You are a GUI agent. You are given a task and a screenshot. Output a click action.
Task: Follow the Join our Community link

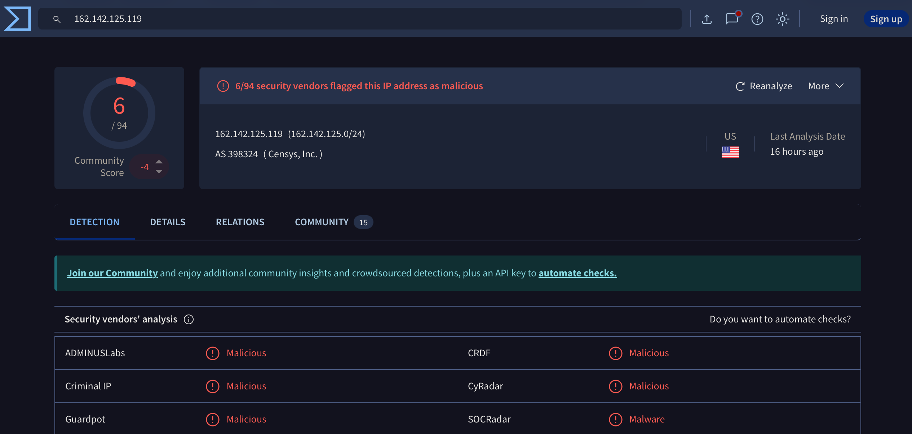click(x=112, y=273)
